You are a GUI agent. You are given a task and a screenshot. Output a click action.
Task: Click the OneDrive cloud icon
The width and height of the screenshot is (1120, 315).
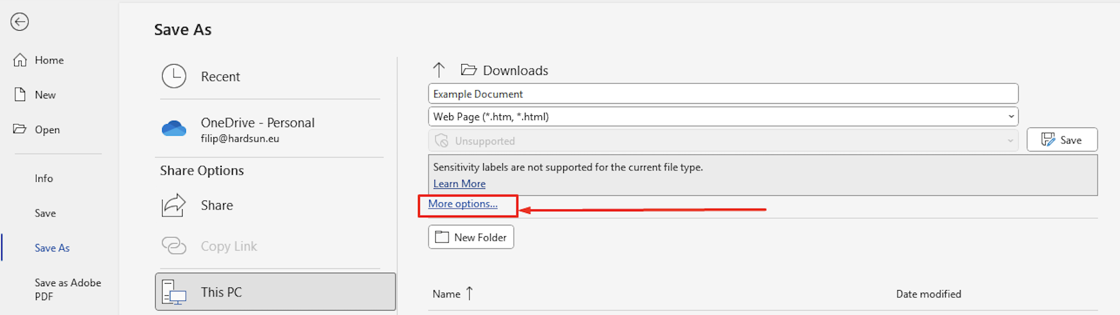(174, 129)
